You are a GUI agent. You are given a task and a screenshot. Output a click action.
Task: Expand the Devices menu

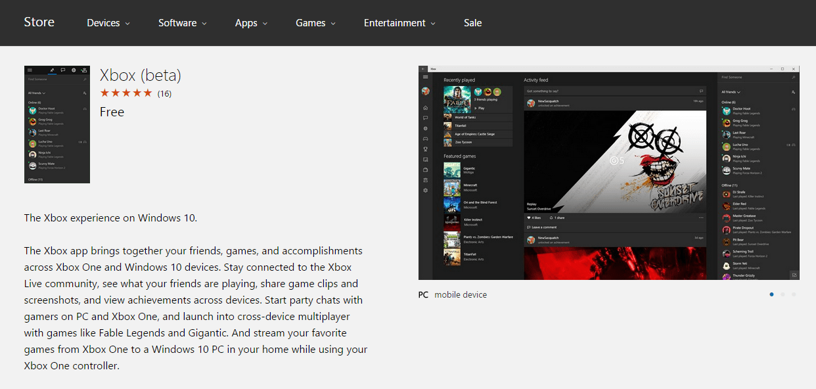[108, 23]
